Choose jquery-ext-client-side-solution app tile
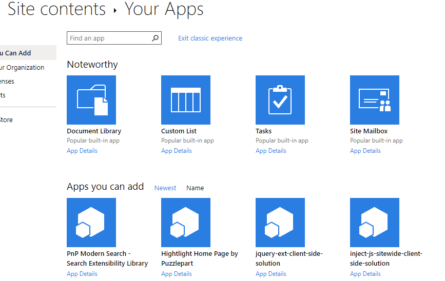Image resolution: width=445 pixels, height=281 pixels. pyautogui.click(x=280, y=223)
